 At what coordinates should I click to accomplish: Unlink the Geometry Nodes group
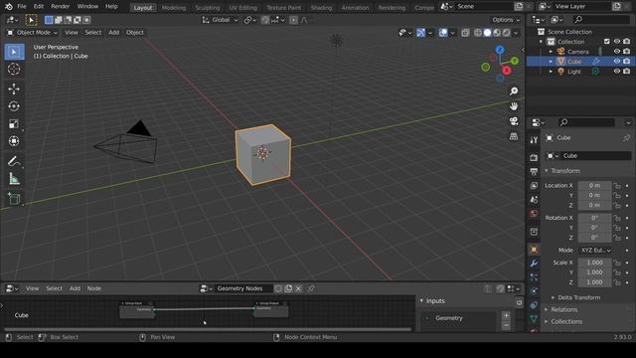pos(298,288)
